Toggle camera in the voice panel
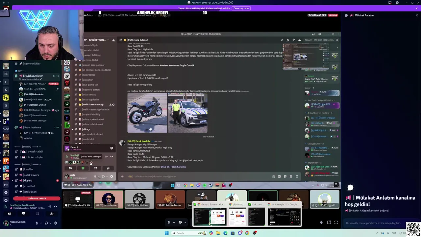 click(x=10, y=214)
